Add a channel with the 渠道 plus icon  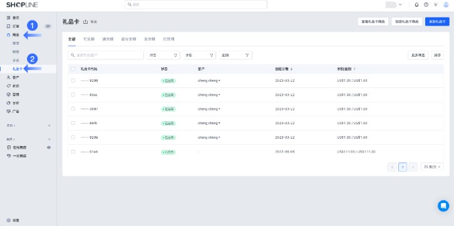[49, 139]
